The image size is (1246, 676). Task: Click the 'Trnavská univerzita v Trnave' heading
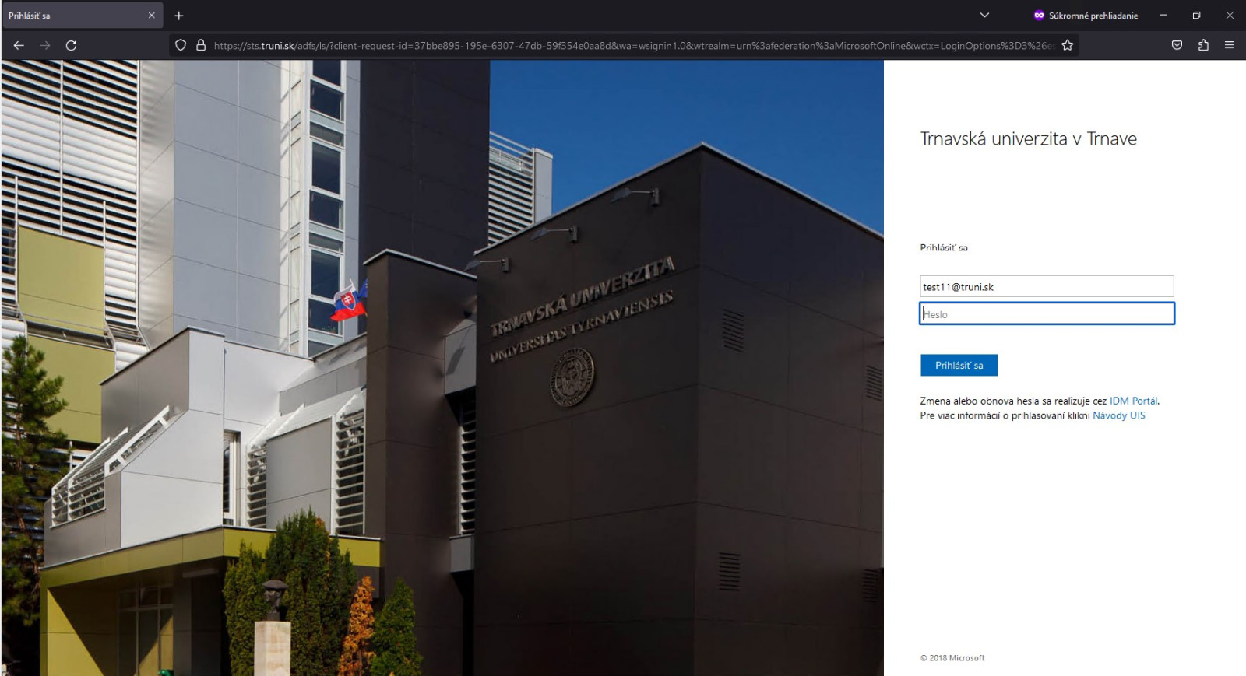[1028, 139]
